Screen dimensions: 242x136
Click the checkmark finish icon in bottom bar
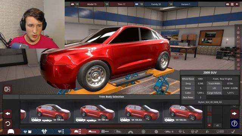pos(233,131)
